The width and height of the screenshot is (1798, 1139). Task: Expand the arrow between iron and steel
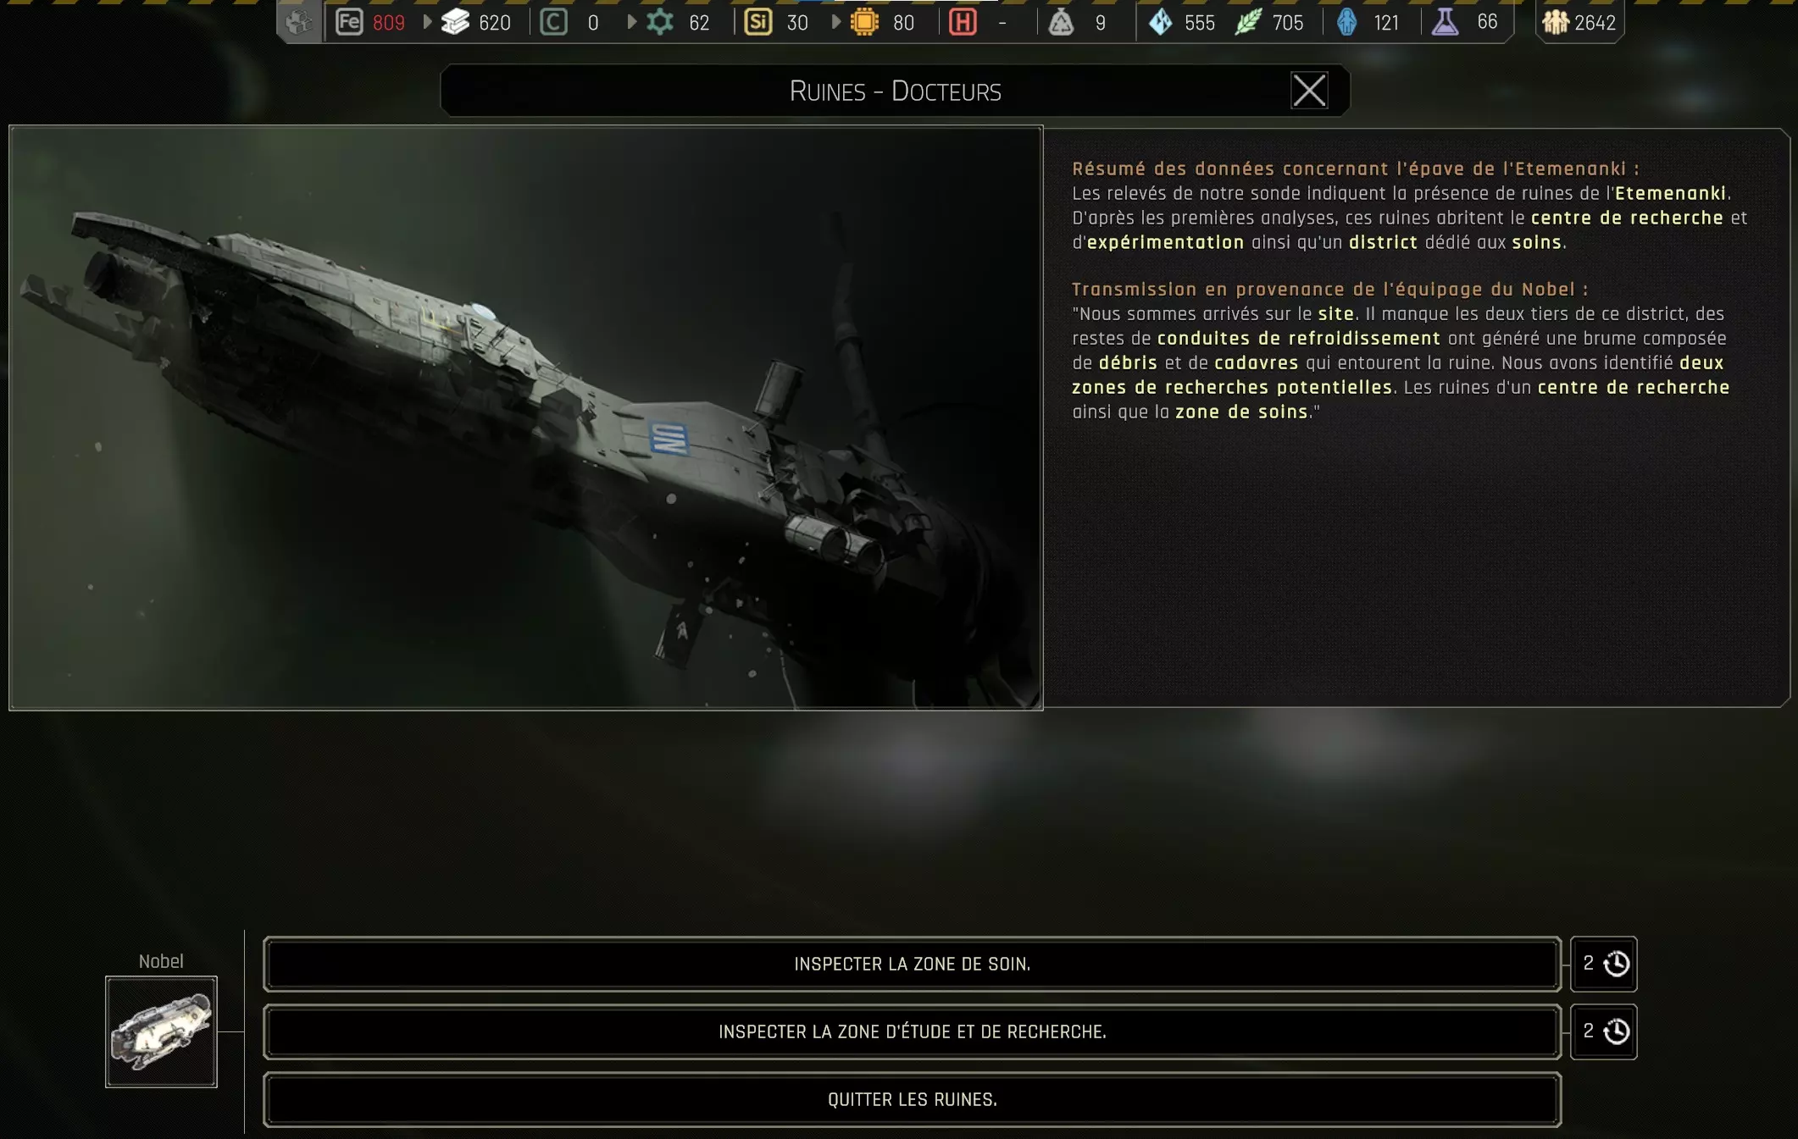click(x=427, y=22)
